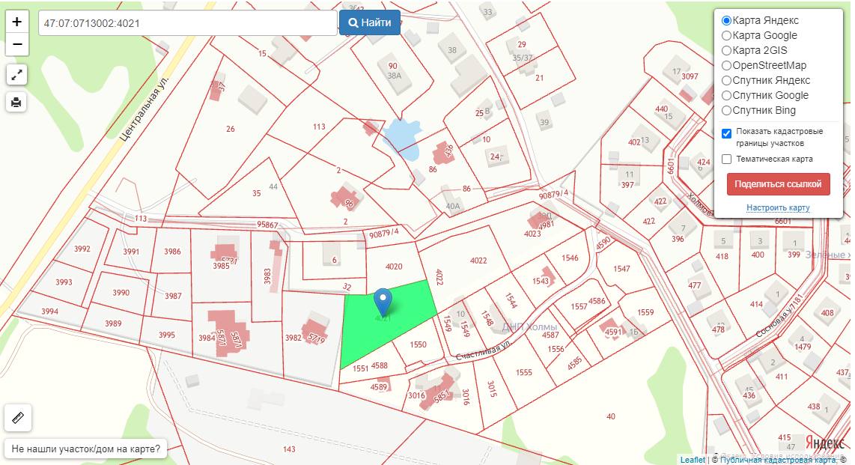The width and height of the screenshot is (855, 465).
Task: Click parcel number 1546
Action: pos(570,258)
